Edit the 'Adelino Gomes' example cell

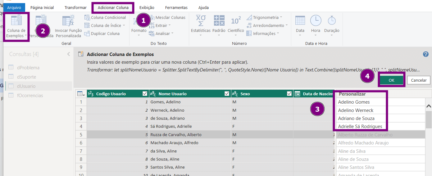[x=380, y=102]
